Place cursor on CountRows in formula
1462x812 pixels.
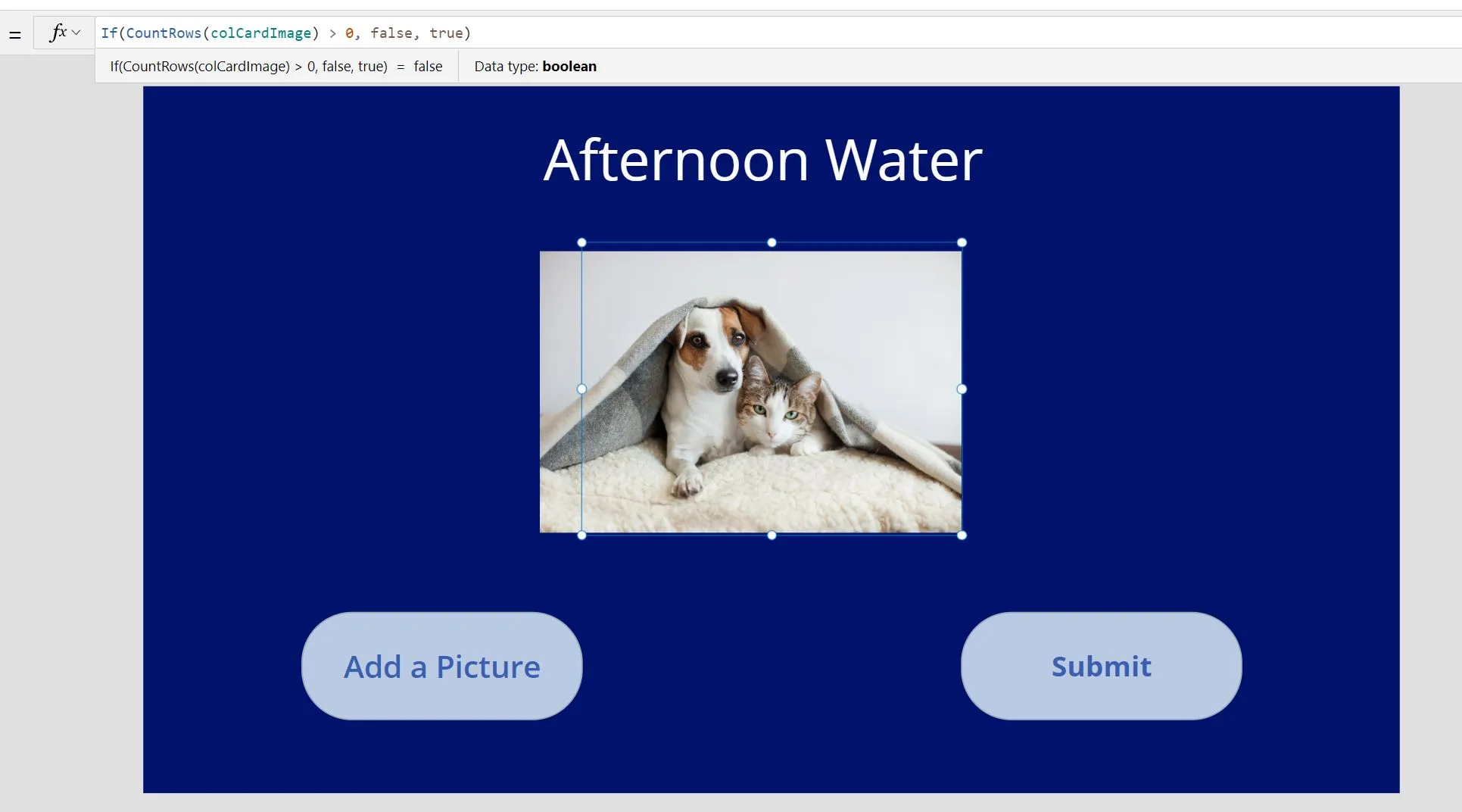point(164,33)
